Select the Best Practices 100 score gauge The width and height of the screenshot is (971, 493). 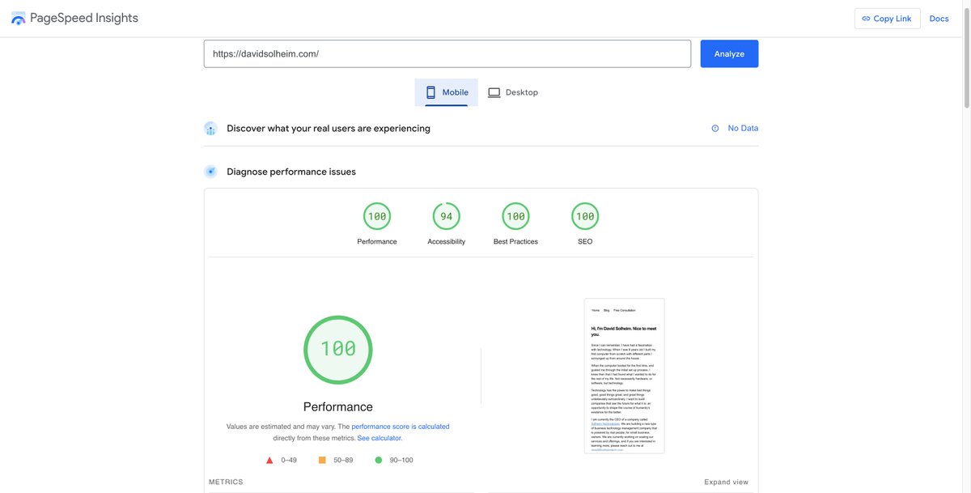(x=515, y=216)
